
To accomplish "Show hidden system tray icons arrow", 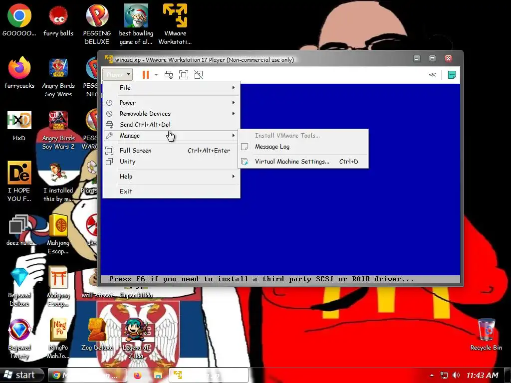I will point(432,376).
